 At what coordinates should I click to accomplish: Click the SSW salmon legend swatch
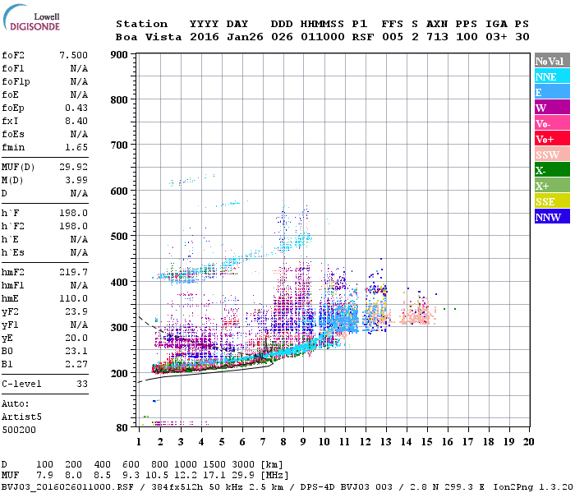pyautogui.click(x=552, y=154)
